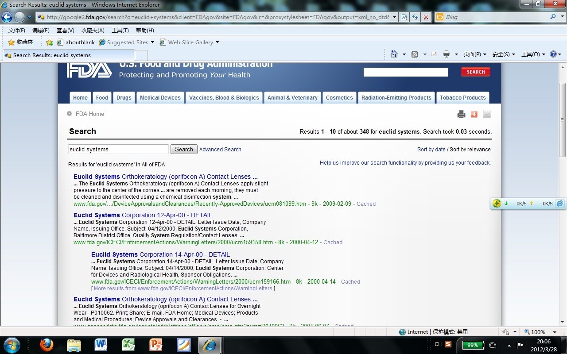The image size is (567, 354).
Task: Click the Bing search box
Action: click(x=496, y=17)
